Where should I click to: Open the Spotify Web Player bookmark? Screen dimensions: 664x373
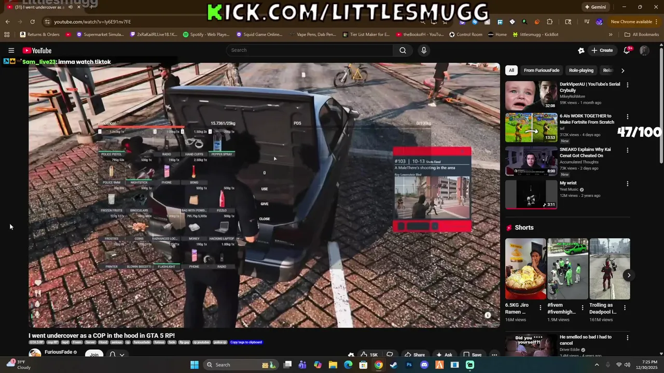coord(206,35)
